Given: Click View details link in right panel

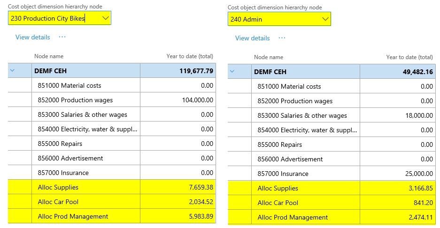Looking at the screenshot, I should pyautogui.click(x=252, y=38).
